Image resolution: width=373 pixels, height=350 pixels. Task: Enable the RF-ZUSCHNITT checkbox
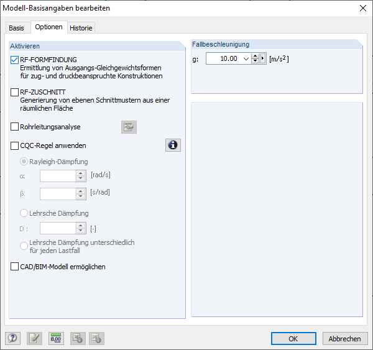(14, 93)
